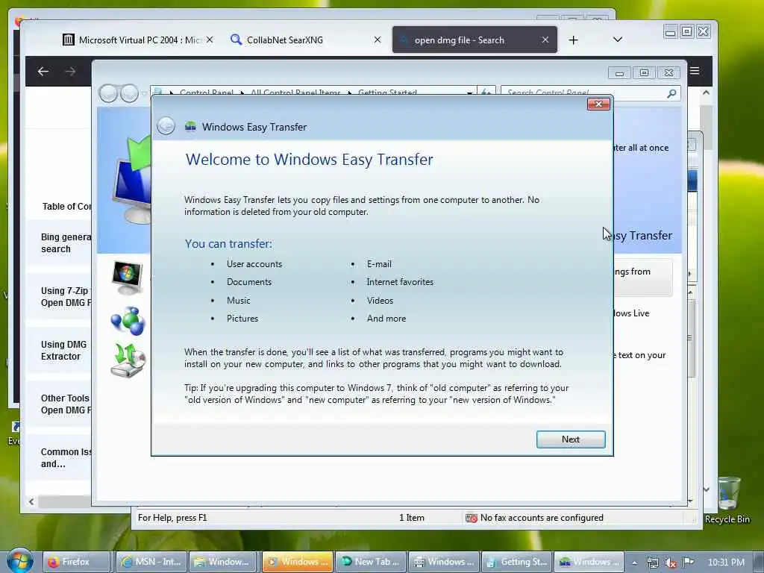This screenshot has height=573, width=764.
Task: Click the back arrow in Easy Transfer wizard
Action: tap(166, 126)
